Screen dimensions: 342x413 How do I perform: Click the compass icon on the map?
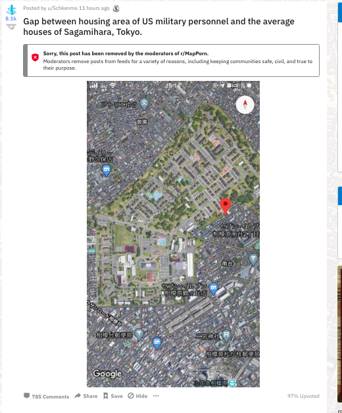pos(245,105)
